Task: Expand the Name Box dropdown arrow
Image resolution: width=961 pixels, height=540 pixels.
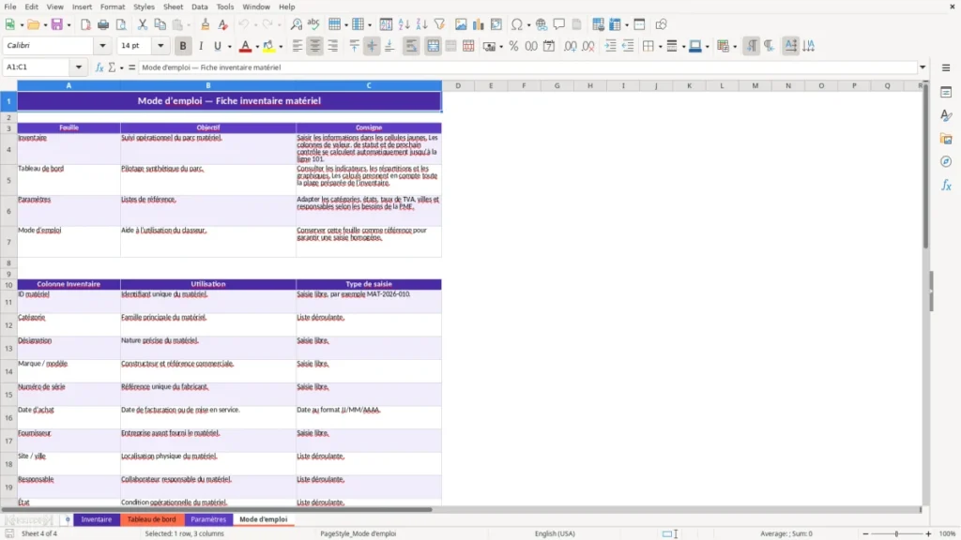Action: 79,67
